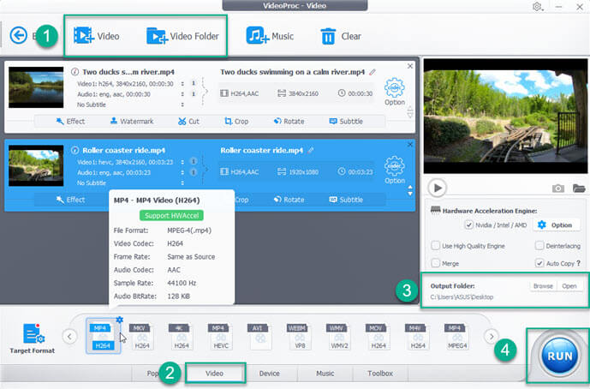Remove Roller coaster ride from list

tap(410, 145)
